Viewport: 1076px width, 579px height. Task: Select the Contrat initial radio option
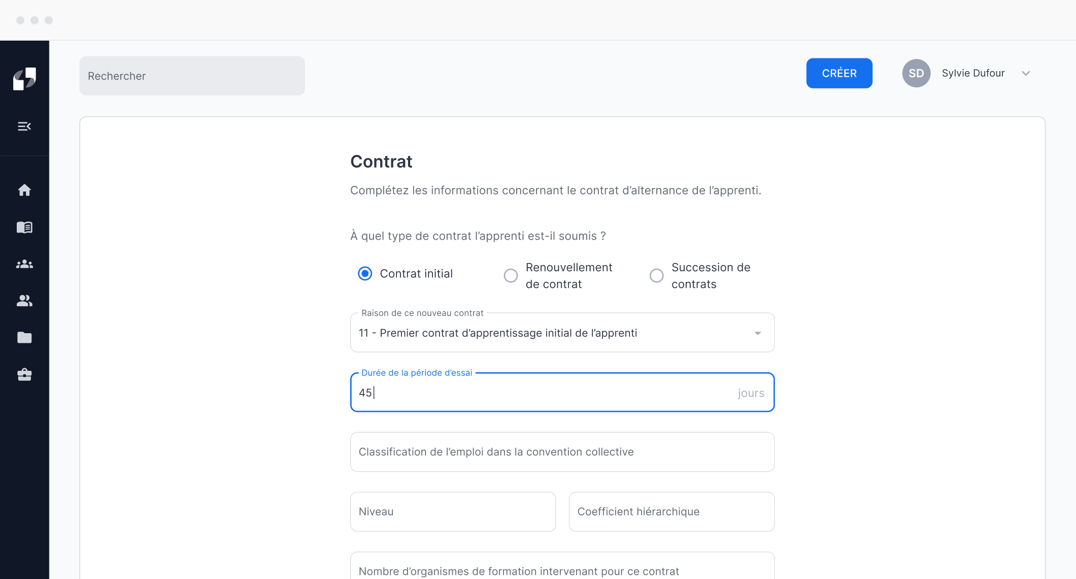coord(365,274)
